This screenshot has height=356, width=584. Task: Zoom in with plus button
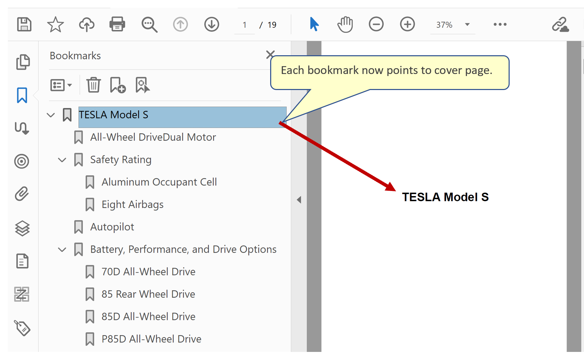click(407, 25)
